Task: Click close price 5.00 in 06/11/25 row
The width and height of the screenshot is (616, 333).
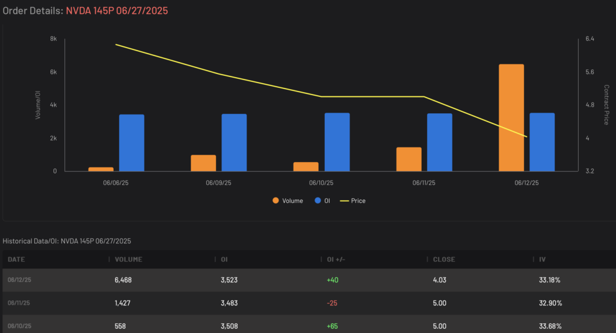Action: point(439,303)
